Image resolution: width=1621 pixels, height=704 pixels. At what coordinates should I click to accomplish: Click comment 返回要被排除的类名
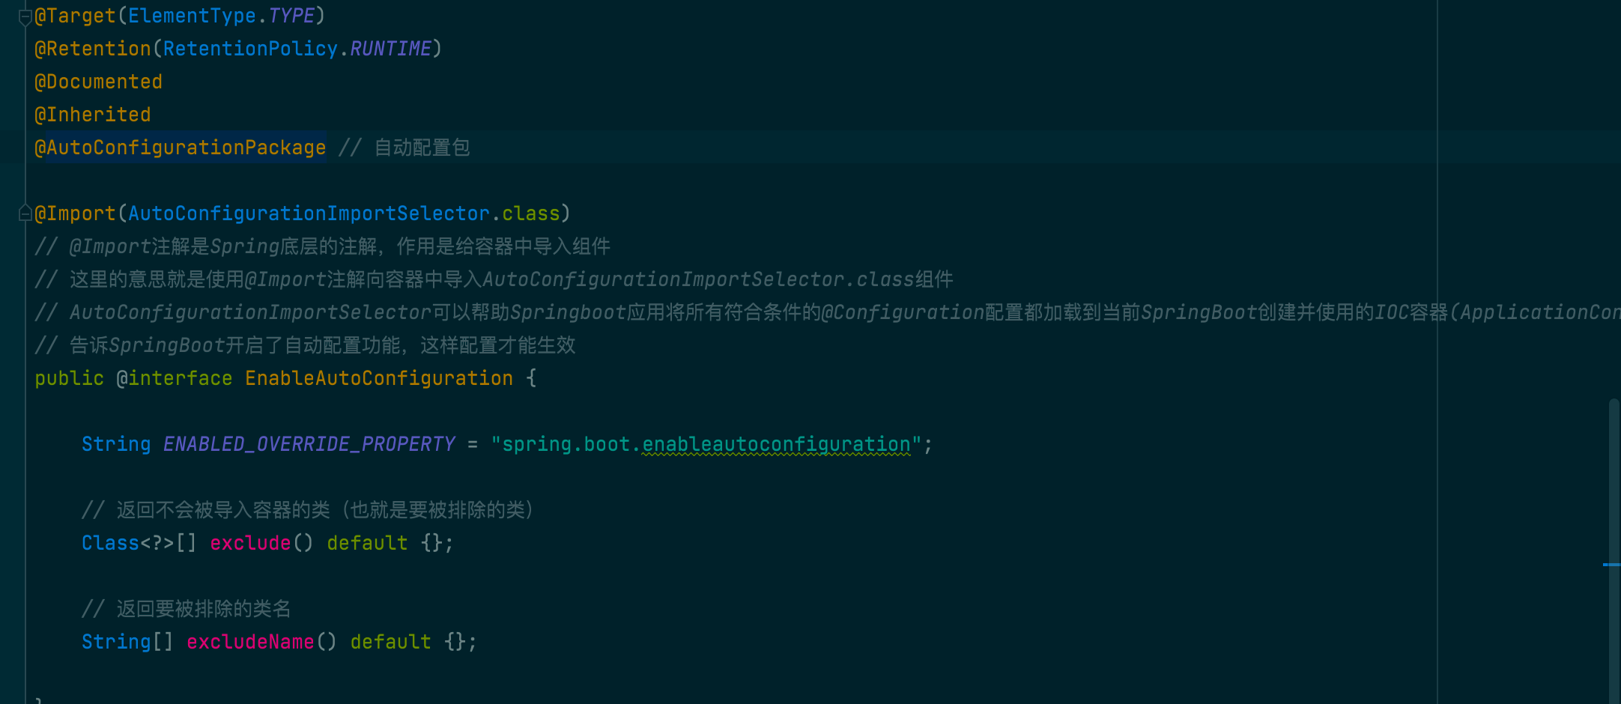(187, 609)
